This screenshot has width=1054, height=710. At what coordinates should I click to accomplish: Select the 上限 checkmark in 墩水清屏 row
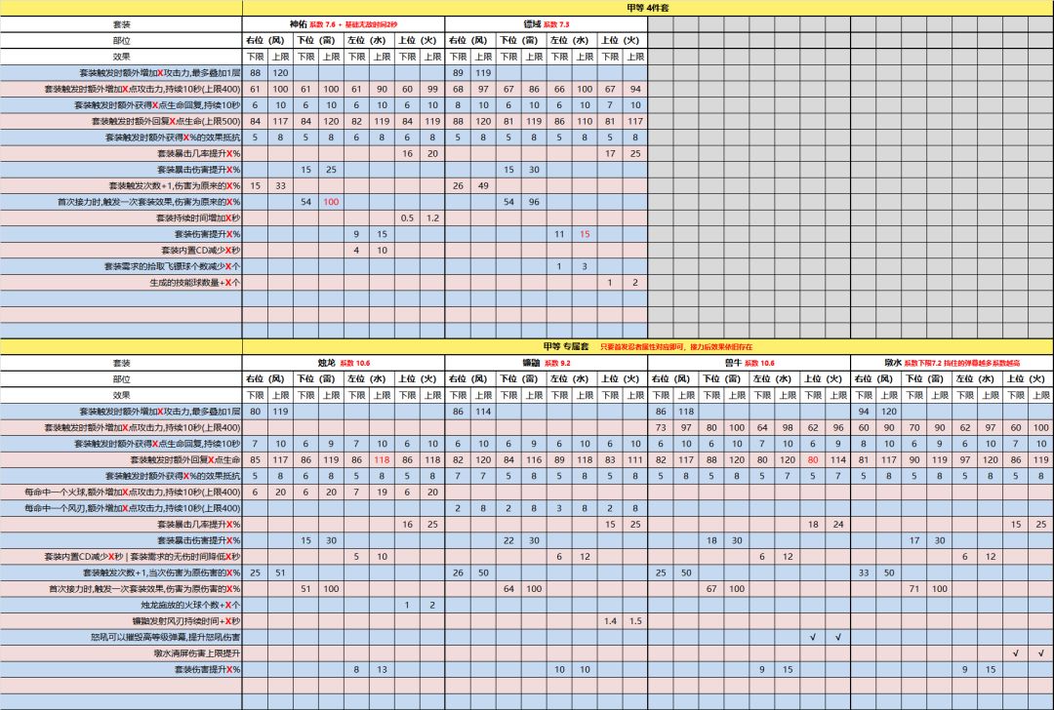1040,653
